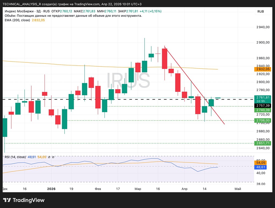Click the RSI (14, close) indicator label
Screen dimensions: 275x208
pyautogui.click(x=15, y=157)
